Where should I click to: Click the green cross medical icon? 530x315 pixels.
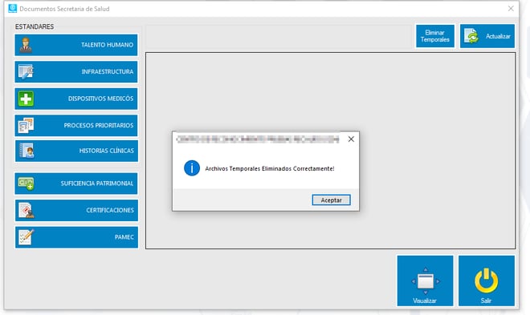(x=26, y=99)
